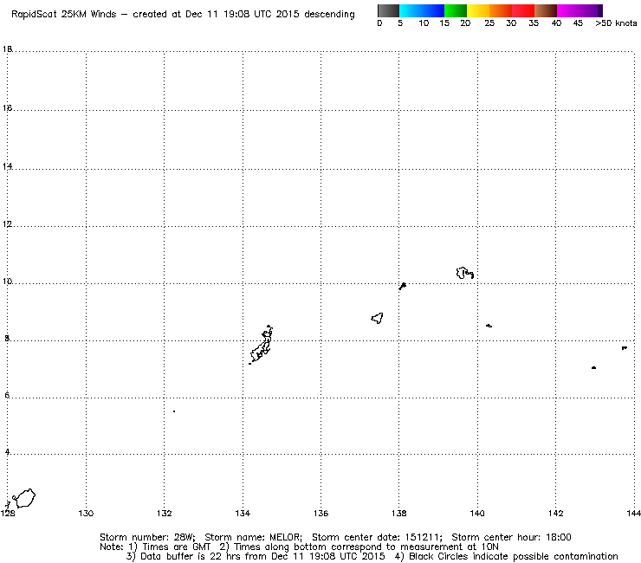Viewport: 641px width, 563px height.
Task: Click the '132' longitude axis label
Action: (164, 513)
